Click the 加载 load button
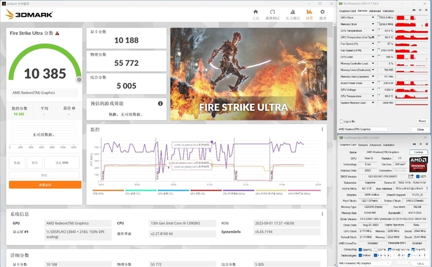The image size is (432, 267). click(x=17, y=163)
